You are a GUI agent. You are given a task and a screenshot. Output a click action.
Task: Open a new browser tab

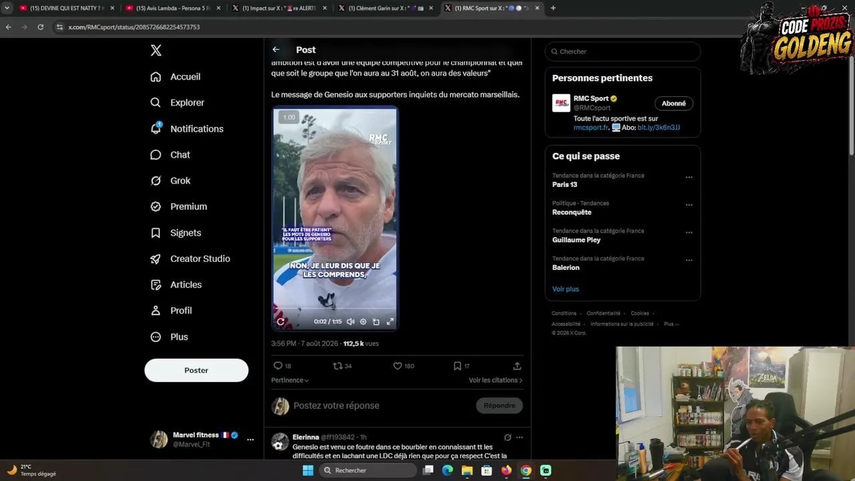(553, 8)
